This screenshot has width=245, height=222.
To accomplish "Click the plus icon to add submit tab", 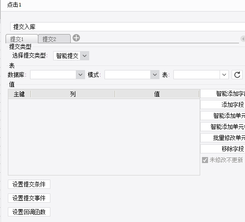I will click(76, 38).
